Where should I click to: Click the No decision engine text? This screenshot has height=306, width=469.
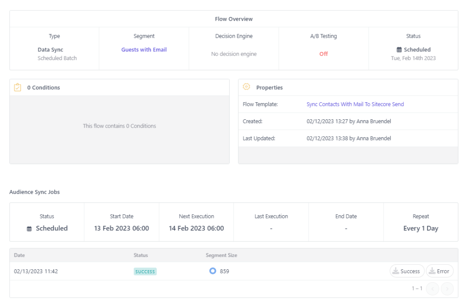[234, 54]
